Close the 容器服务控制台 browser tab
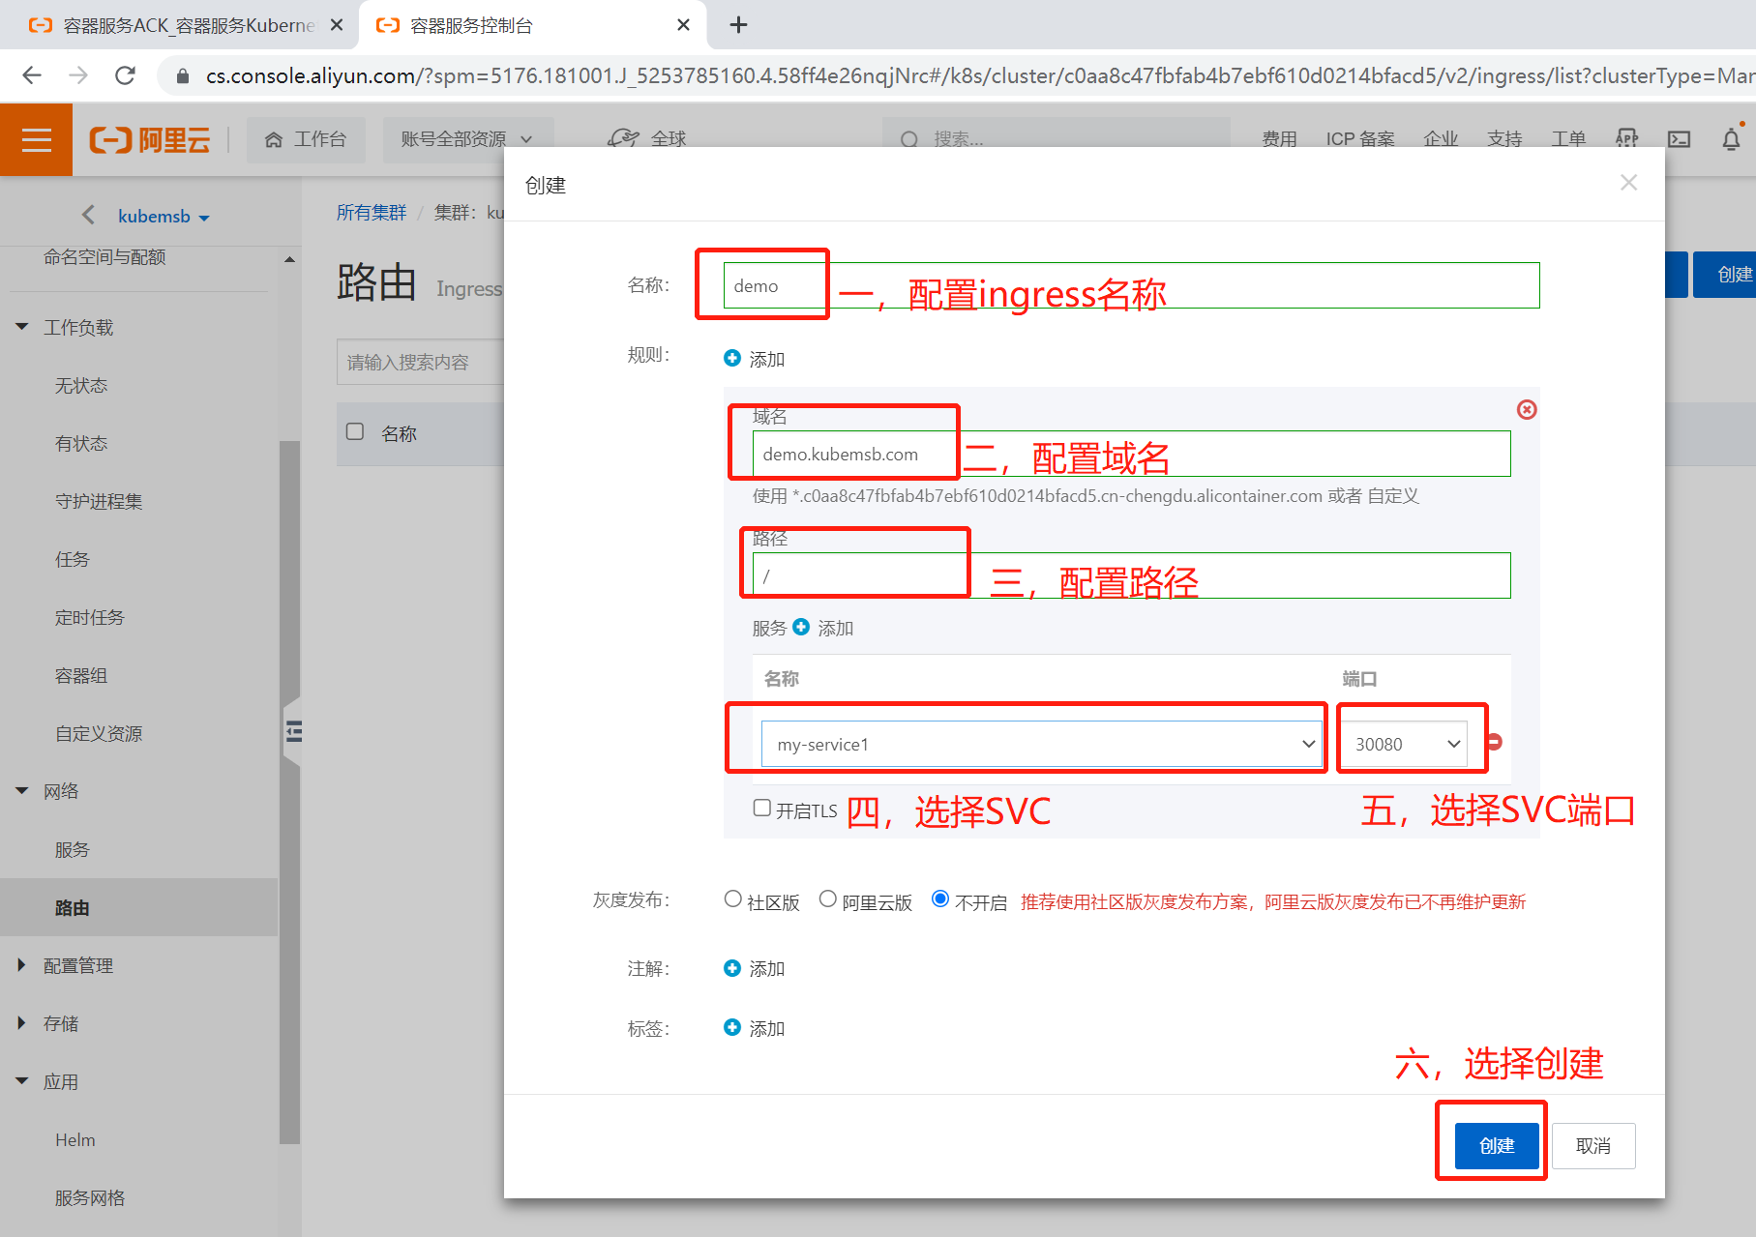Viewport: 1756px width, 1237px height. point(683,25)
